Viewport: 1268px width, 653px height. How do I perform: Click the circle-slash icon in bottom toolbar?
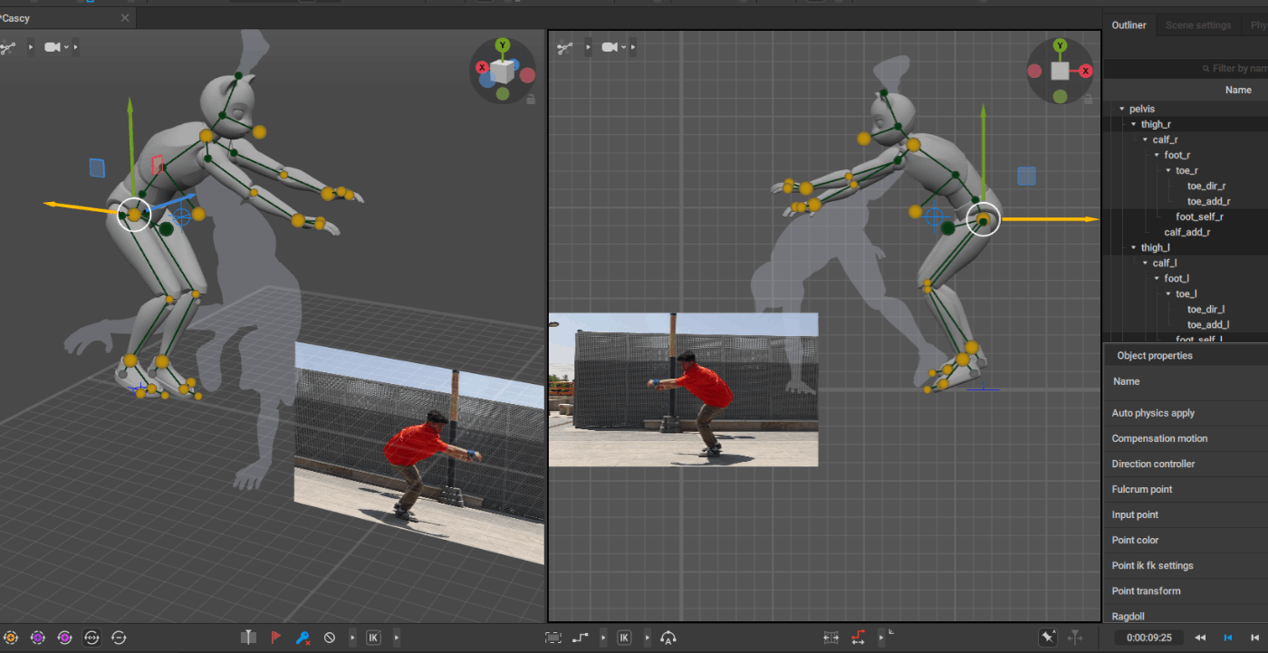pos(330,638)
